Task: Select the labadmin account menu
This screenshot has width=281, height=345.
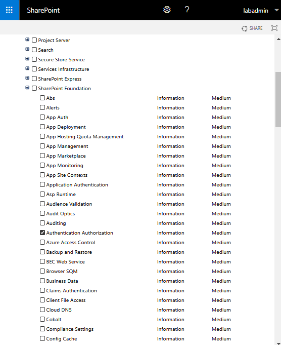Action: 256,11
